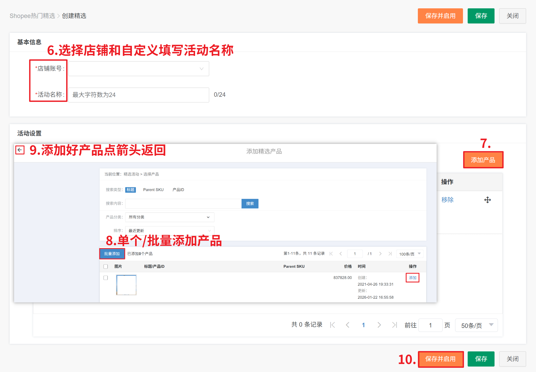The width and height of the screenshot is (536, 372).
Task: Click the 添加产品 button
Action: point(483,160)
